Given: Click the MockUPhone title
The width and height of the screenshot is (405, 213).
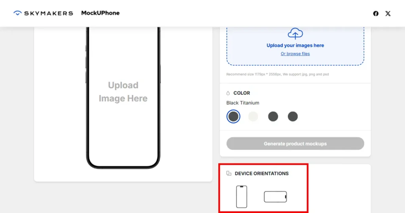Looking at the screenshot, I should click(x=100, y=13).
